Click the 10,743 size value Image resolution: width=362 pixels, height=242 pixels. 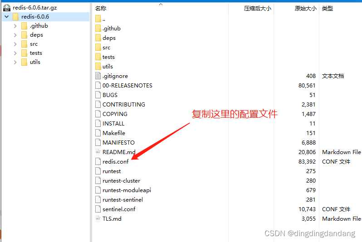tap(307, 209)
